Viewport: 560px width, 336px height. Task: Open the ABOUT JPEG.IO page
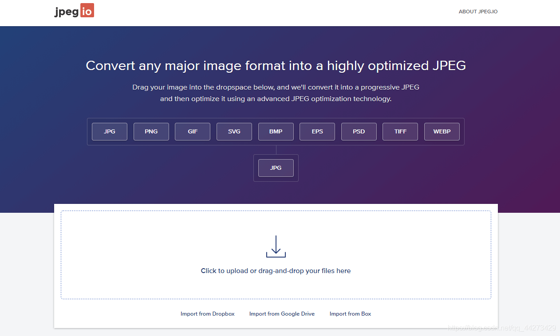coord(478,12)
